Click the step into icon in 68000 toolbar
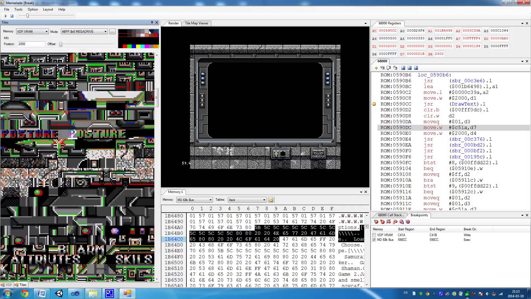The height and width of the screenshot is (299, 531). (x=382, y=68)
